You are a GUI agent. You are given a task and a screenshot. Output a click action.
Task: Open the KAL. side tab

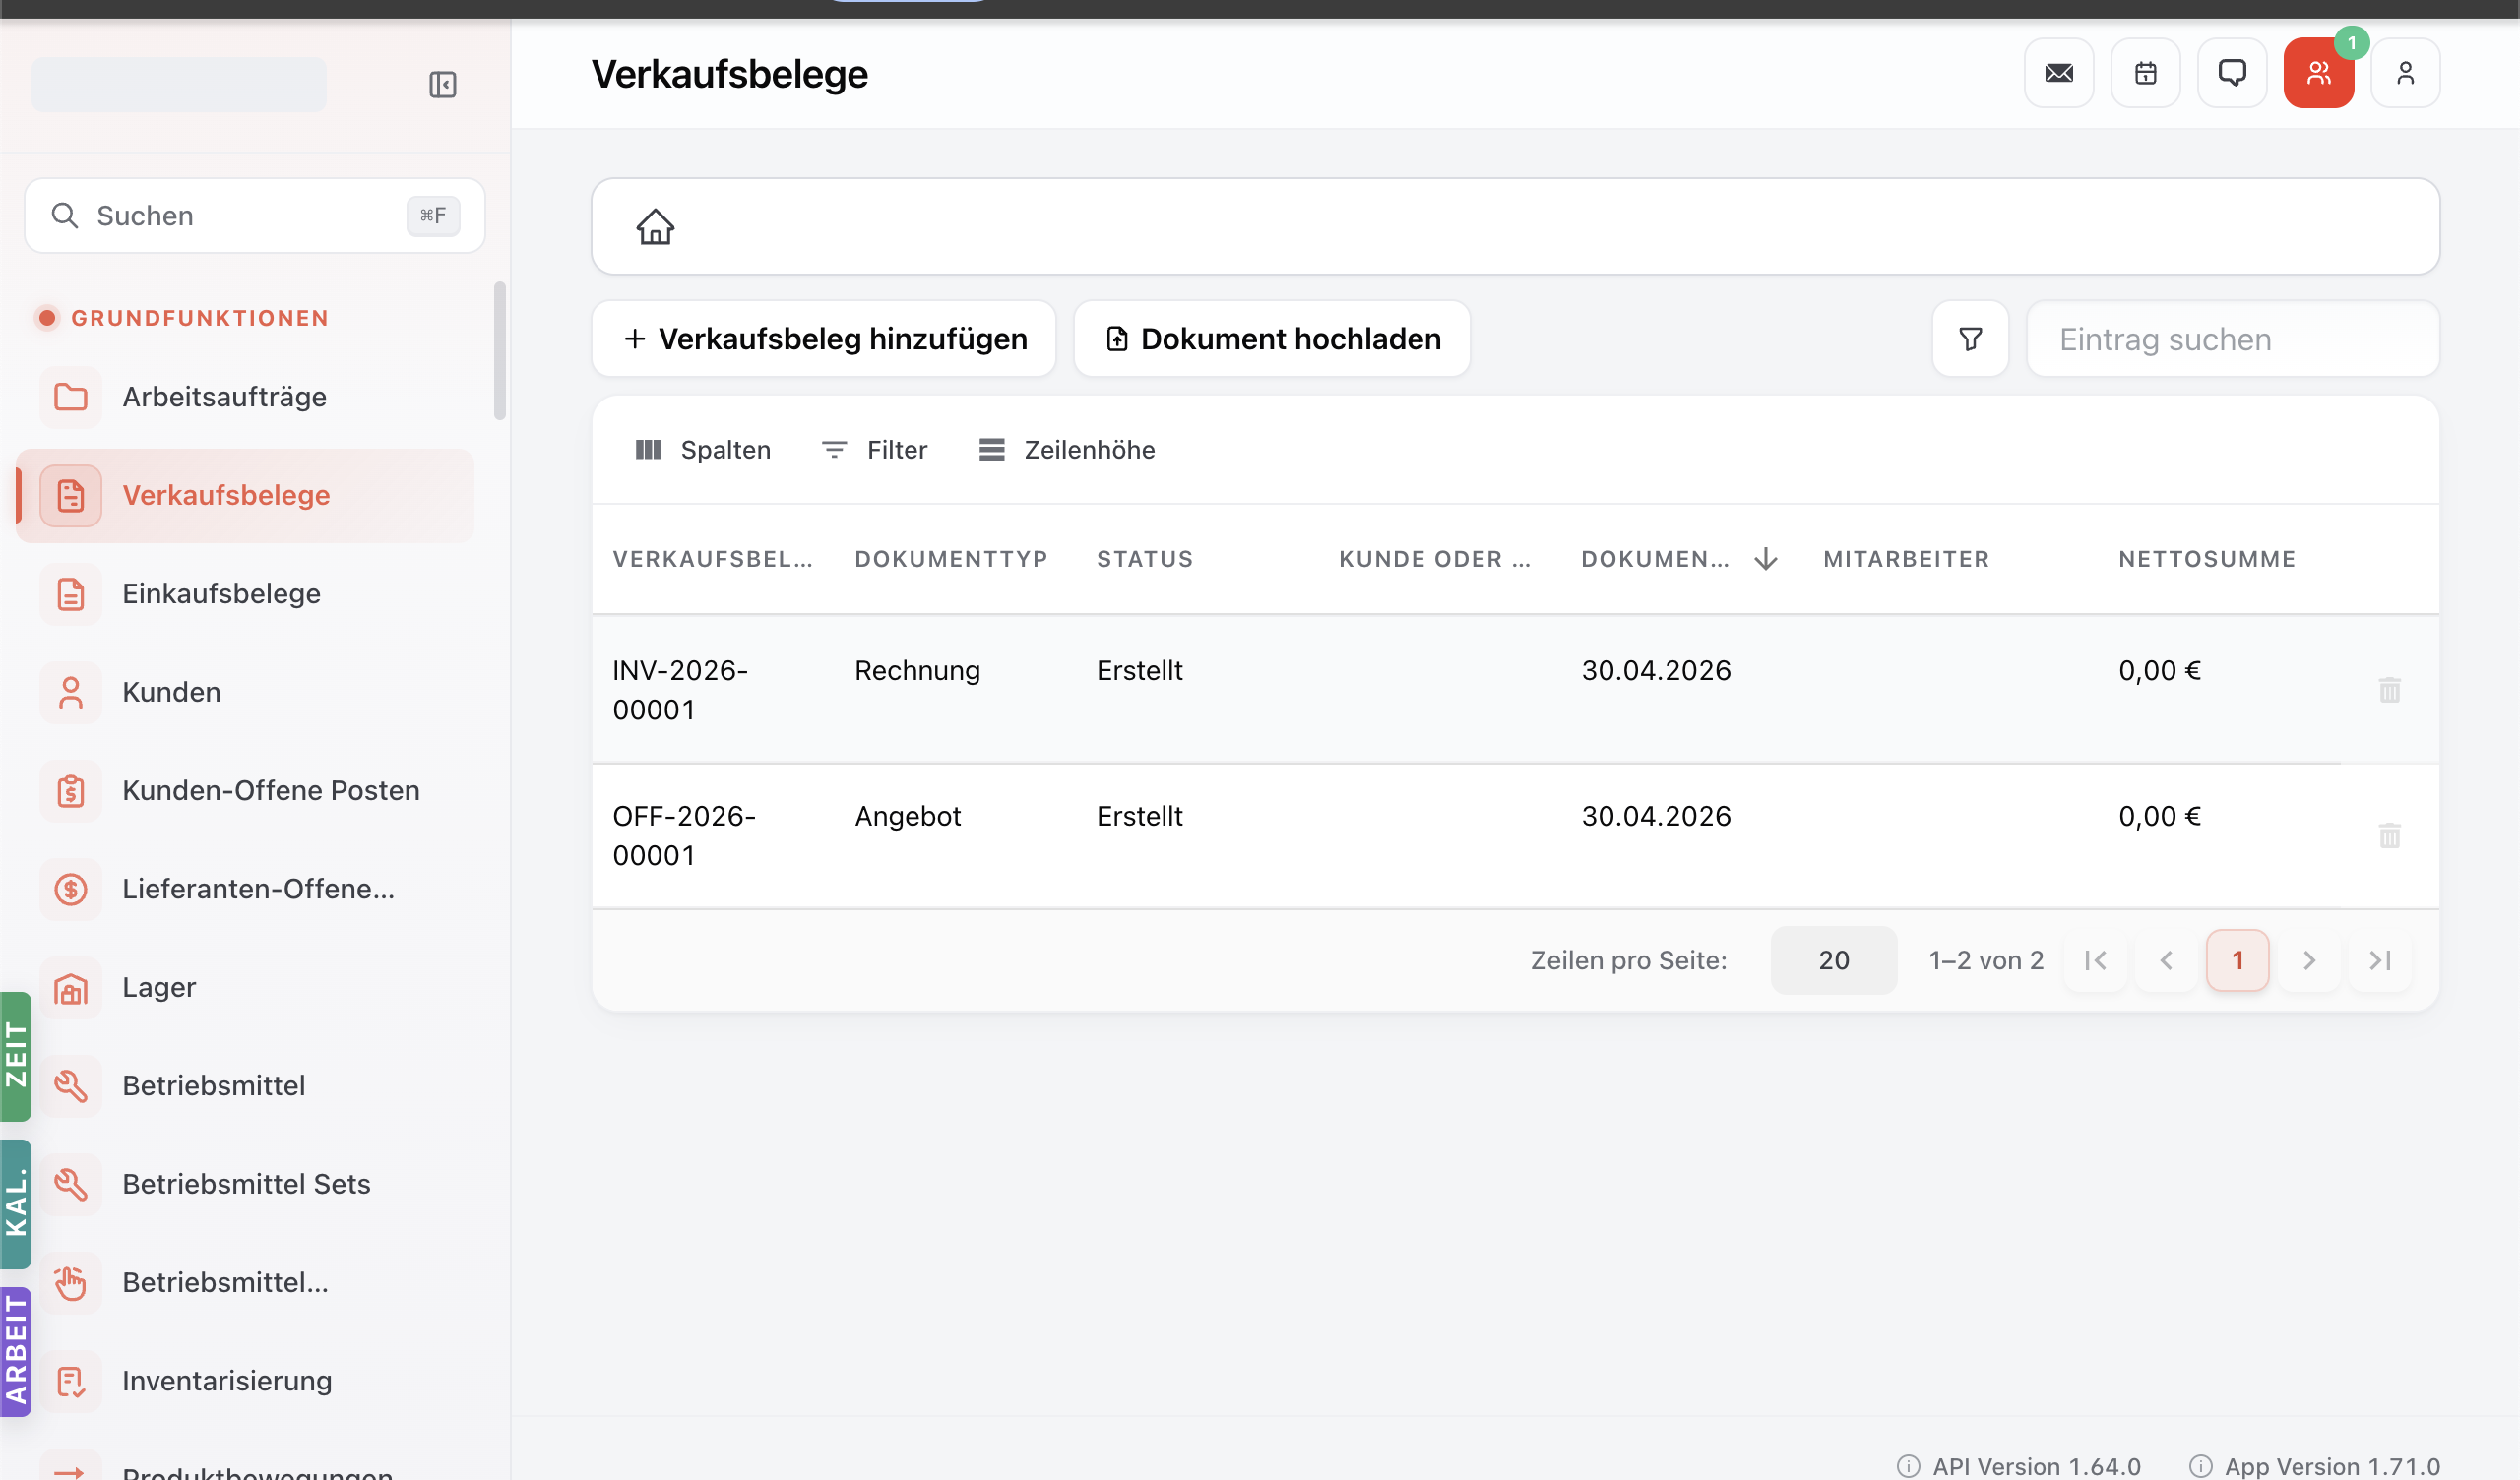16,1204
